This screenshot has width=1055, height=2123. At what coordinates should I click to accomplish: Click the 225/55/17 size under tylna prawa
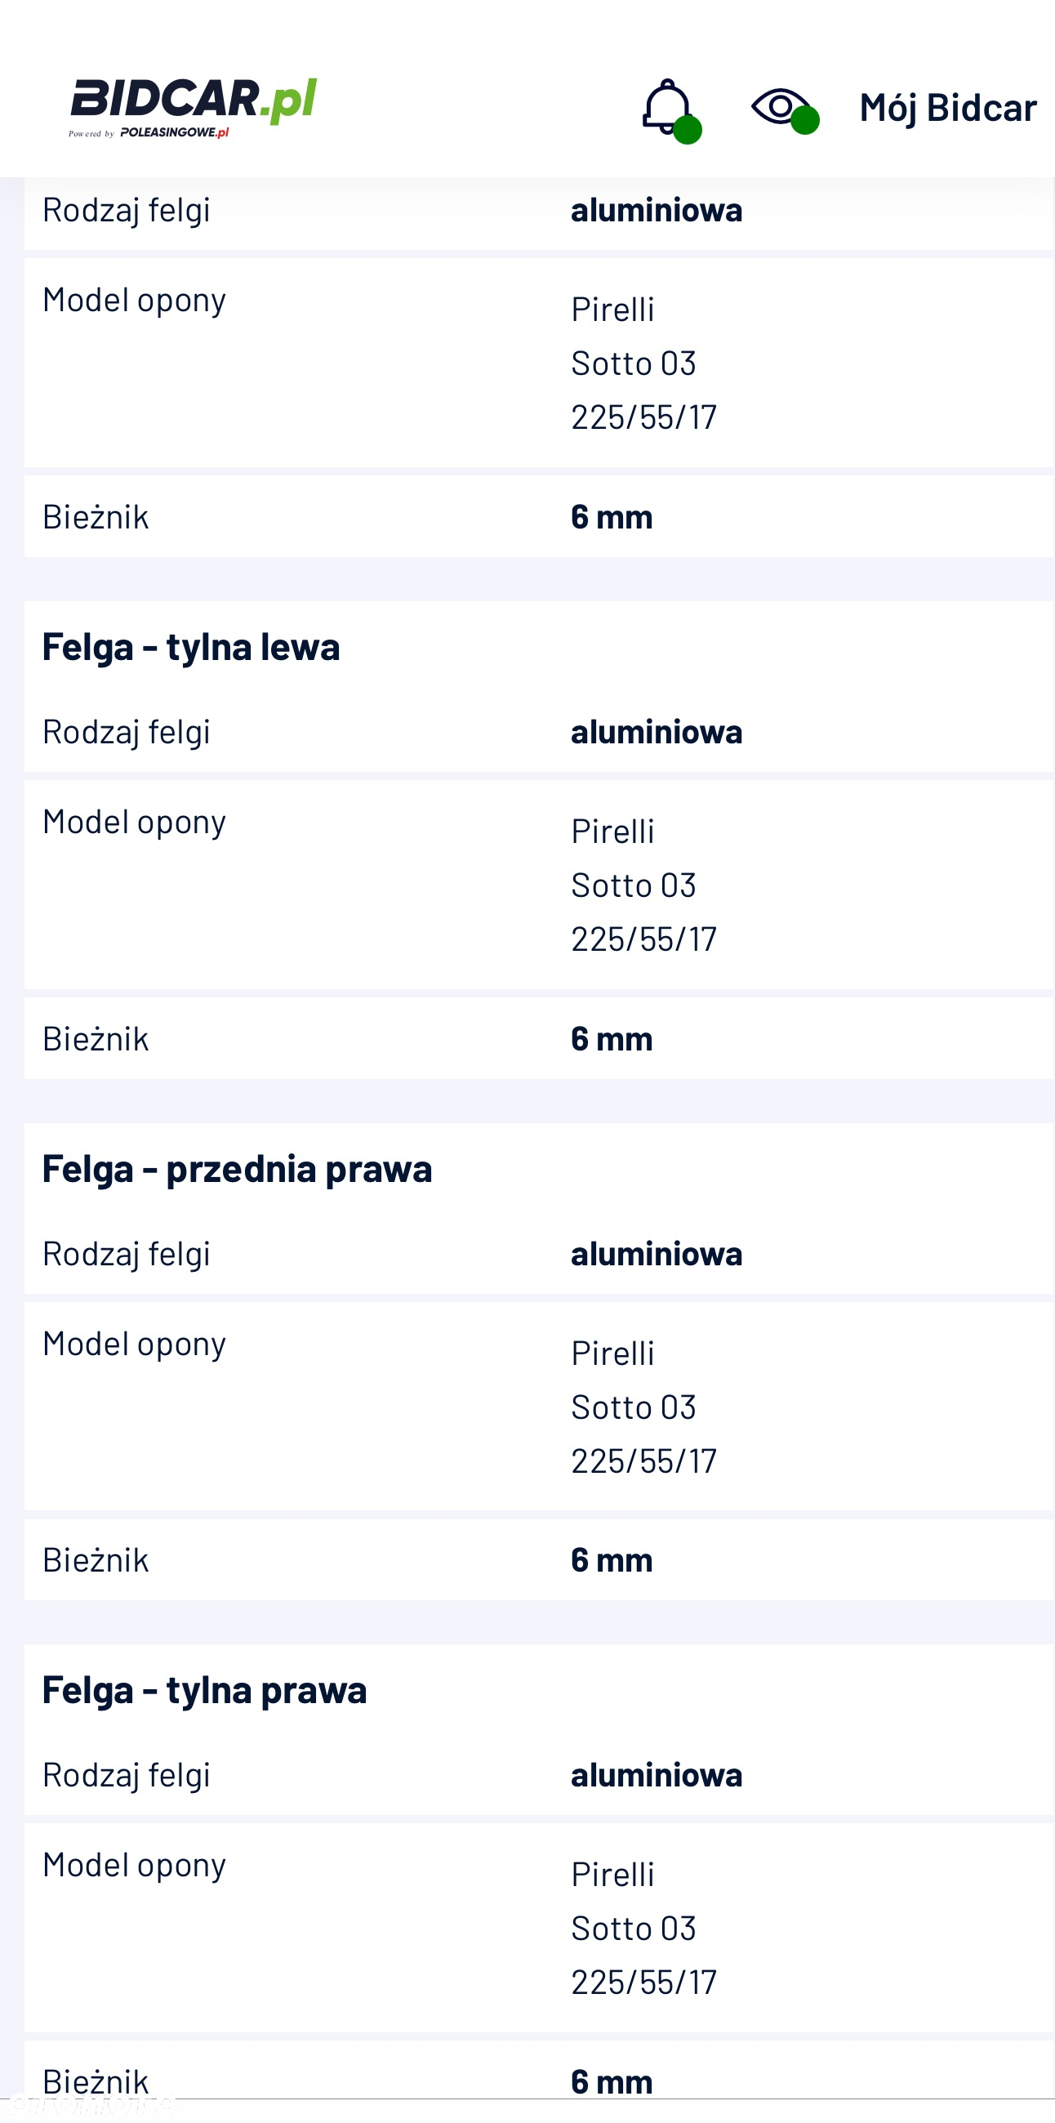pyautogui.click(x=644, y=1982)
